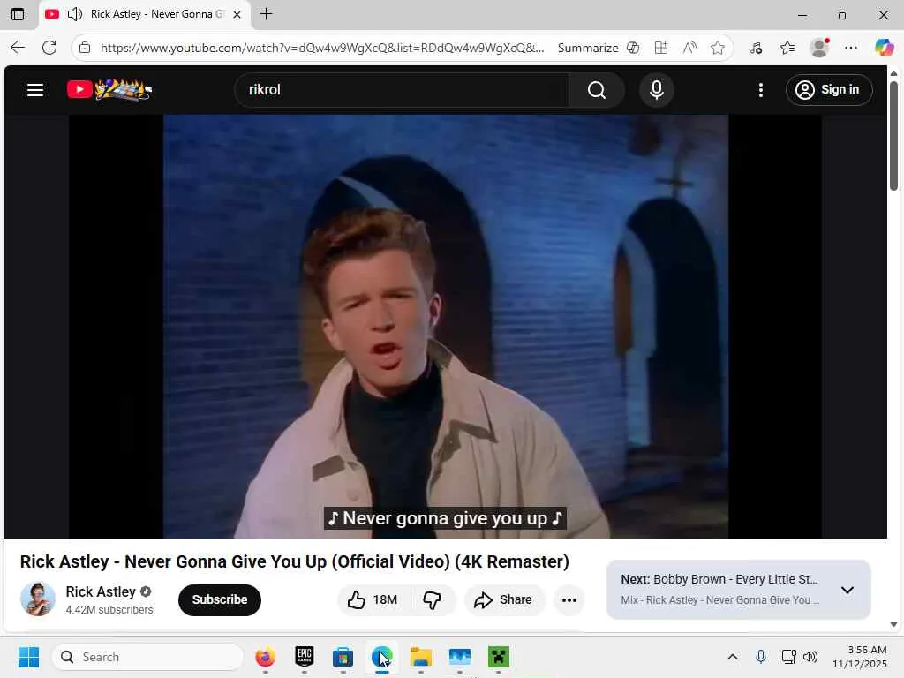Click the video title text

pos(295,561)
